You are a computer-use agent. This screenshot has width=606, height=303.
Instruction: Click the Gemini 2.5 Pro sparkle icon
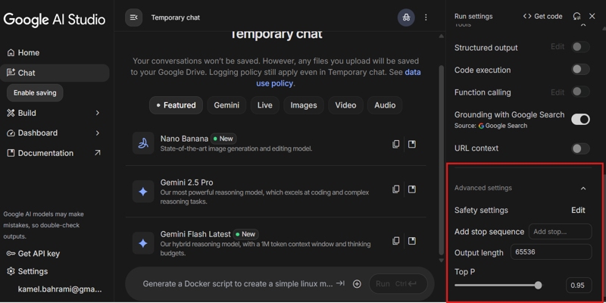pyautogui.click(x=143, y=192)
